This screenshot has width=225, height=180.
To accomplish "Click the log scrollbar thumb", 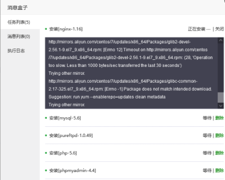I will [221, 97].
